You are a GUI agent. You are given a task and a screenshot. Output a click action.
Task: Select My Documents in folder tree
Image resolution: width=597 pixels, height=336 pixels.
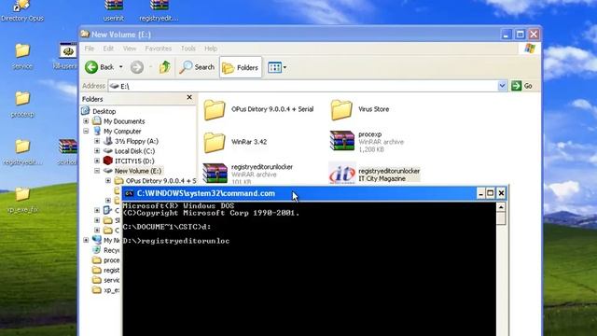[124, 121]
